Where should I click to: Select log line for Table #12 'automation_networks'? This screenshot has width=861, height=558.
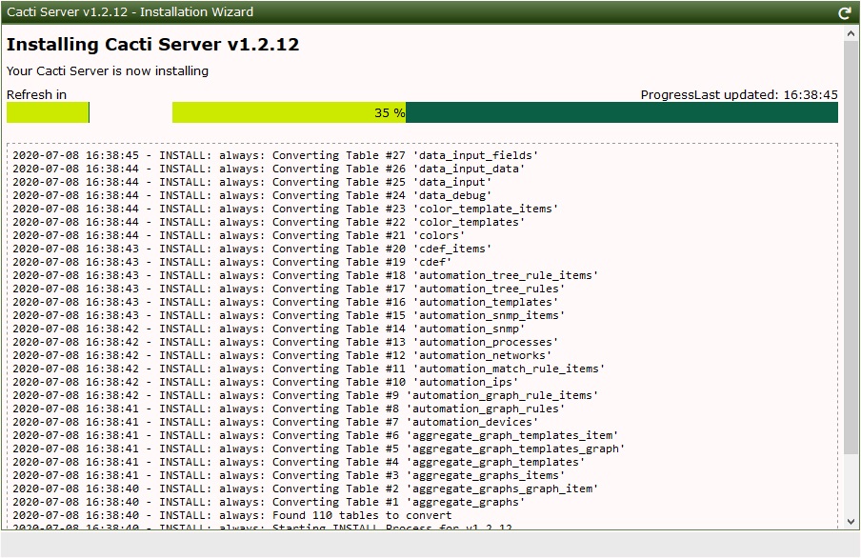click(282, 355)
